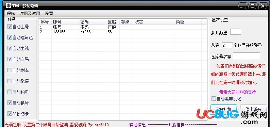Disable the 自动交易 checkbox
This screenshot has height=127, width=270.
[10, 59]
